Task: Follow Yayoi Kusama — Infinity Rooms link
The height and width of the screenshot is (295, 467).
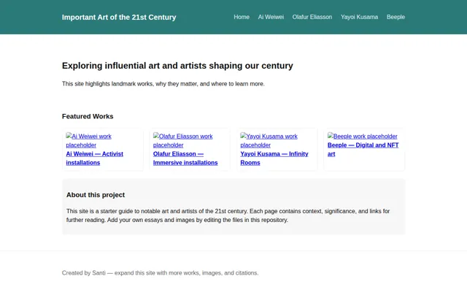Action: pyautogui.click(x=274, y=158)
